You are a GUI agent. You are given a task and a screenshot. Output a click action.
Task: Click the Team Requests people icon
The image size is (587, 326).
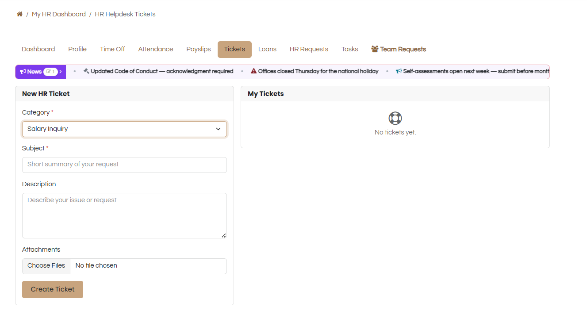click(375, 49)
